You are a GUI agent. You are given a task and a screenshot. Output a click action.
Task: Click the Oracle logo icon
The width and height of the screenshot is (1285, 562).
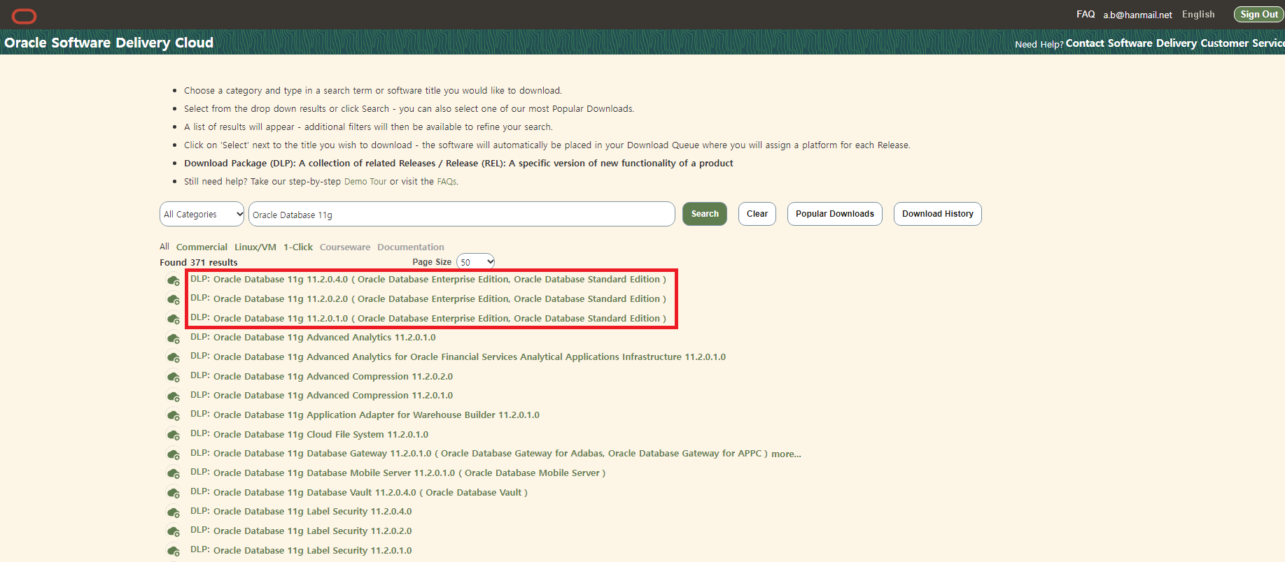click(24, 15)
